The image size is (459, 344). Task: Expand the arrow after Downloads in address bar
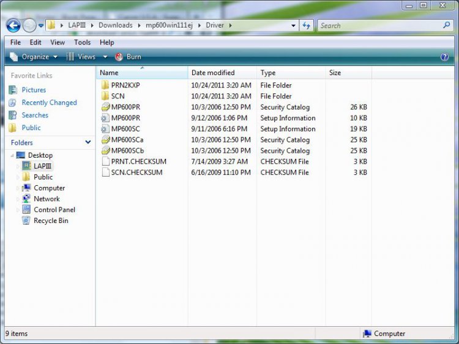(139, 26)
